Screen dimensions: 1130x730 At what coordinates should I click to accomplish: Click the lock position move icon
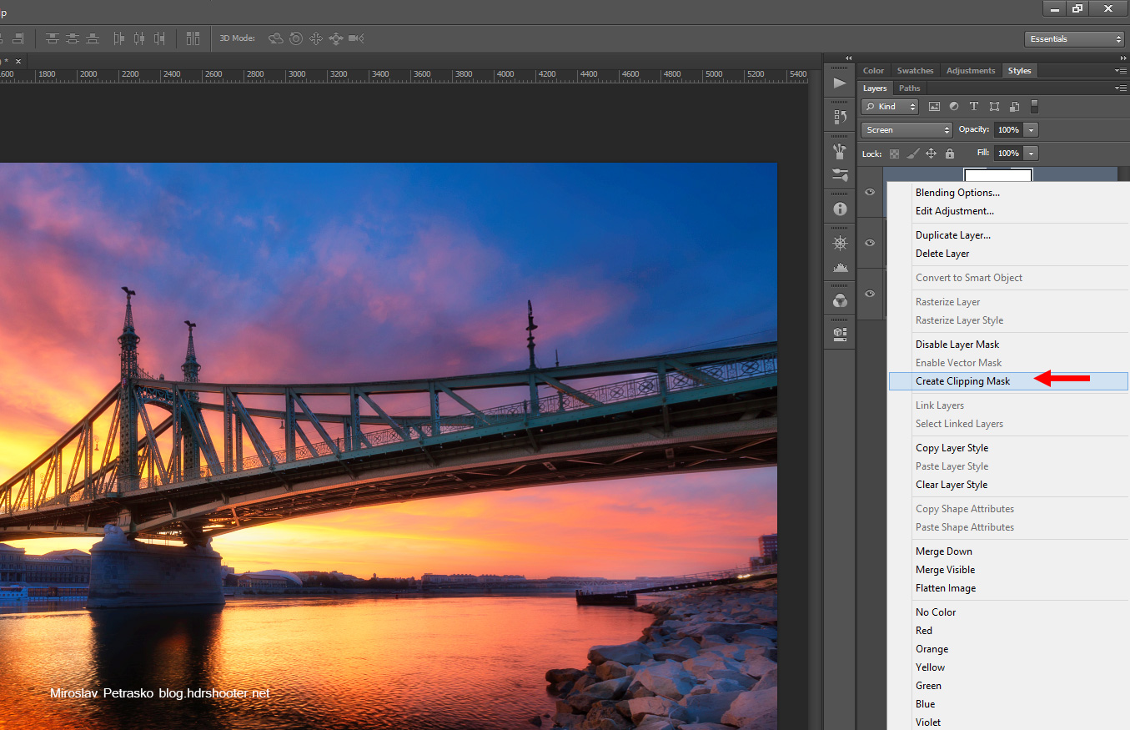931,154
